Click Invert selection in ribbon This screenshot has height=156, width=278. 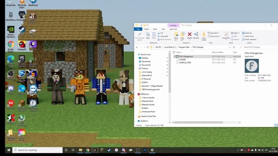click(x=249, y=39)
